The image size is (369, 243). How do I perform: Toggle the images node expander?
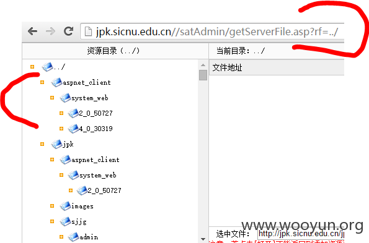click(x=52, y=206)
